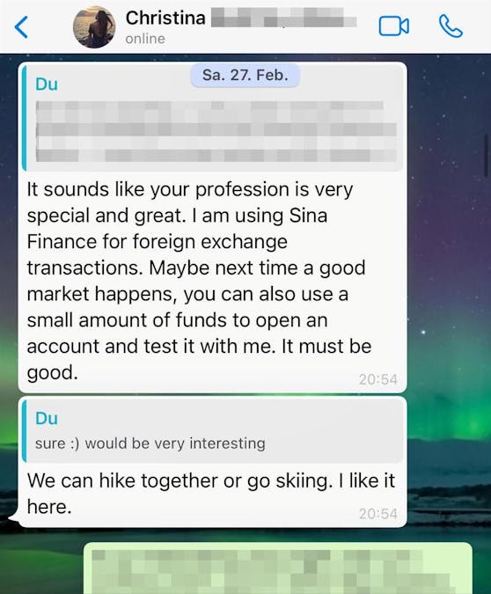Open Christina's profile picture
Image resolution: width=491 pixels, height=594 pixels.
click(x=94, y=27)
